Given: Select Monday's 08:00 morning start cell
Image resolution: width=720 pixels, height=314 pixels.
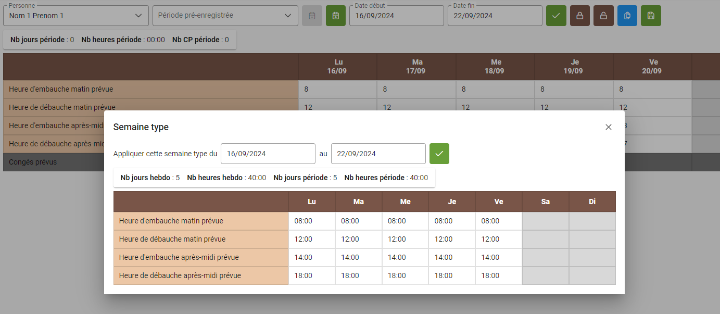Looking at the screenshot, I should (x=311, y=221).
